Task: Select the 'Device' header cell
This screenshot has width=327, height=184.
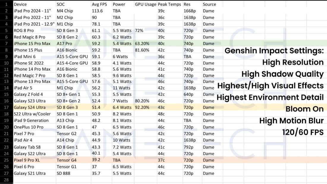Action: 34,4
